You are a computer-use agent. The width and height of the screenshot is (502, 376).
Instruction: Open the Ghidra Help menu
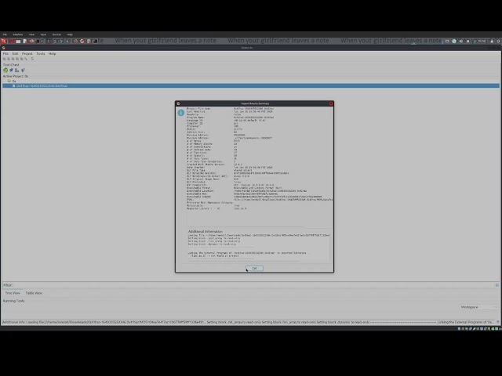point(53,54)
